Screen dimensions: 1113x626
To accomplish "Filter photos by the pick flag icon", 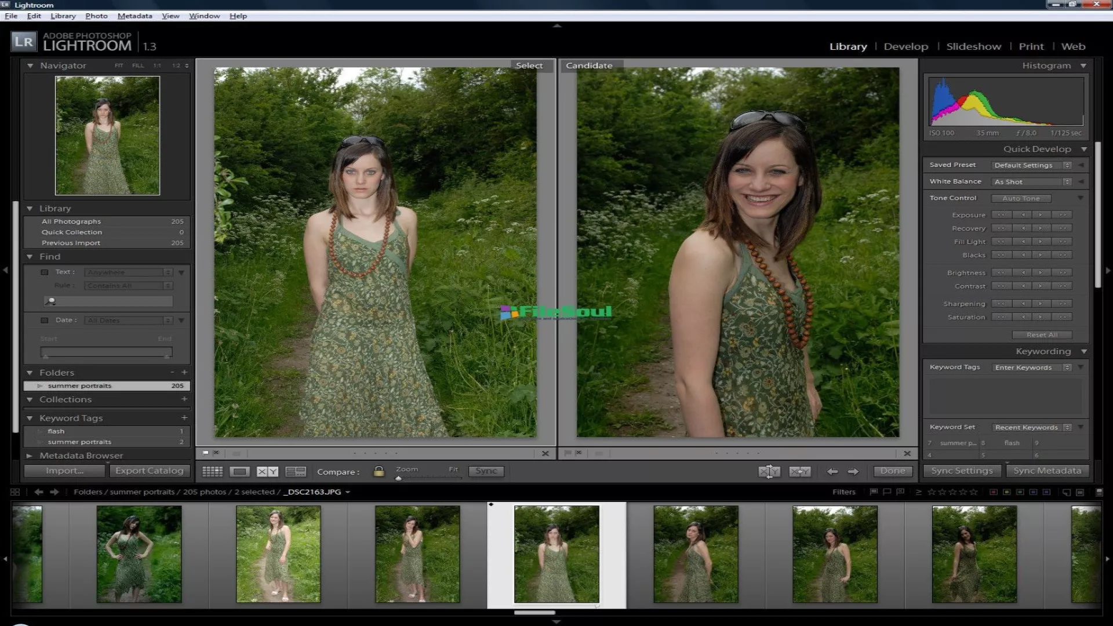I will pos(872,492).
